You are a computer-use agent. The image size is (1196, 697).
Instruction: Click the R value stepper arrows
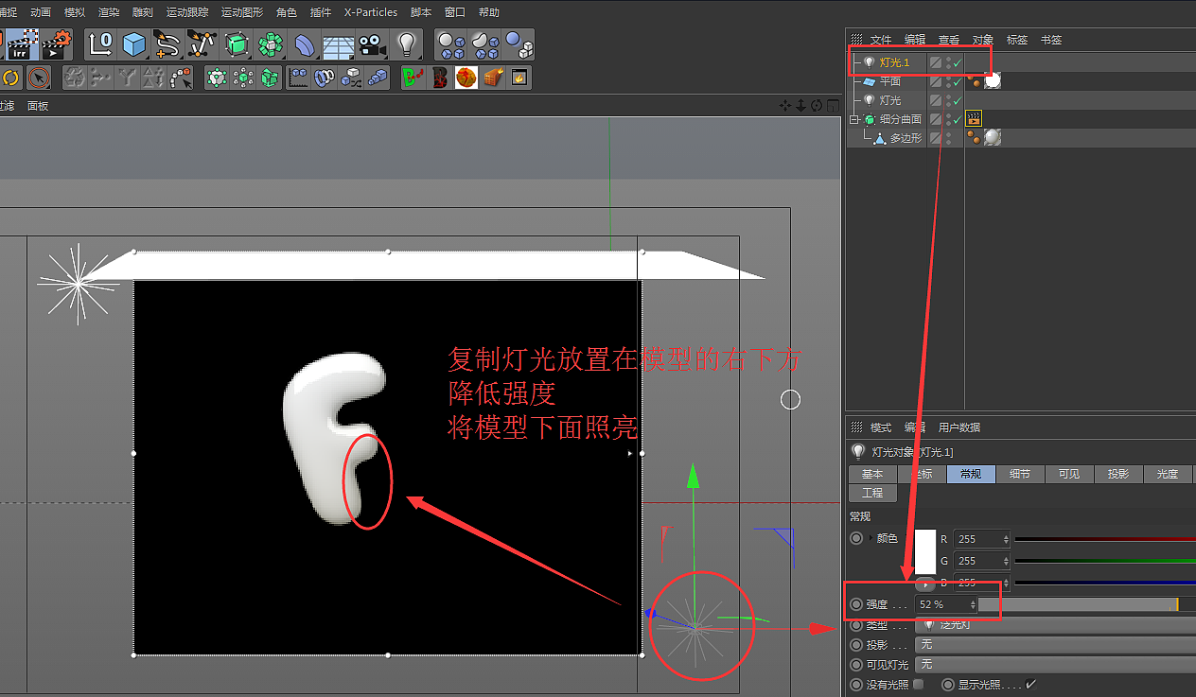1005,539
